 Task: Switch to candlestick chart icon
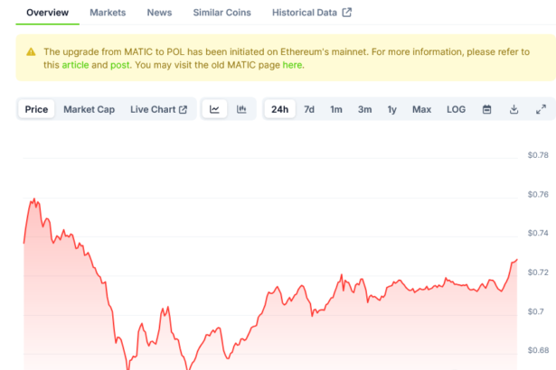[x=241, y=109]
